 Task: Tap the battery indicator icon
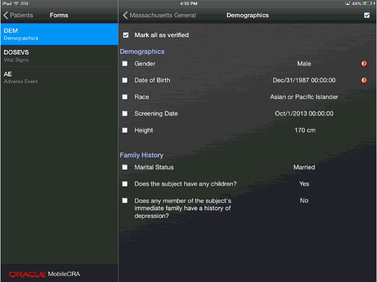367,4
